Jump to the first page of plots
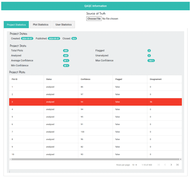Viewport: 191px width, 180px height. click(159, 165)
